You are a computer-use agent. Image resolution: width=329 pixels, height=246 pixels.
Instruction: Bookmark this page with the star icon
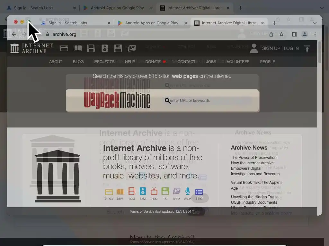(281, 34)
